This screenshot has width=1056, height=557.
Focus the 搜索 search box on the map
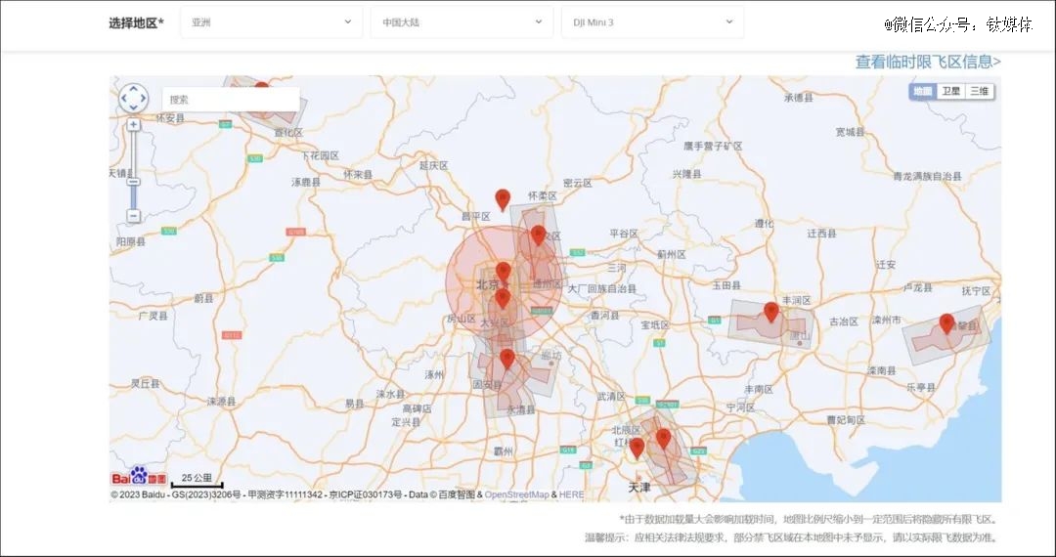(231, 100)
